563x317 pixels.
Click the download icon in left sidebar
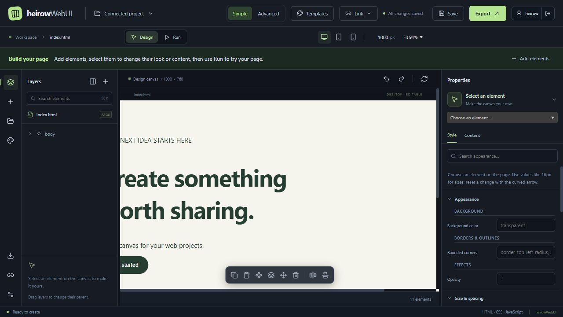pos(11,256)
